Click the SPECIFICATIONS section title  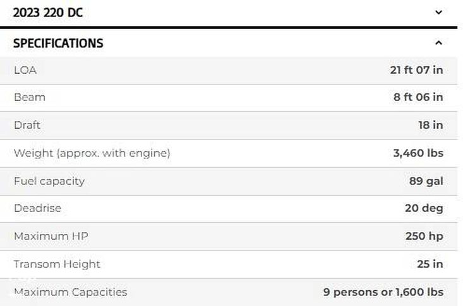pos(58,44)
